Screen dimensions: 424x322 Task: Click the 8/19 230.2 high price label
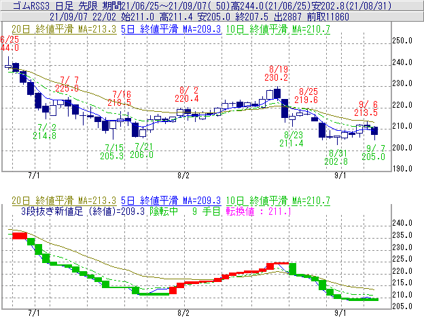click(x=277, y=73)
